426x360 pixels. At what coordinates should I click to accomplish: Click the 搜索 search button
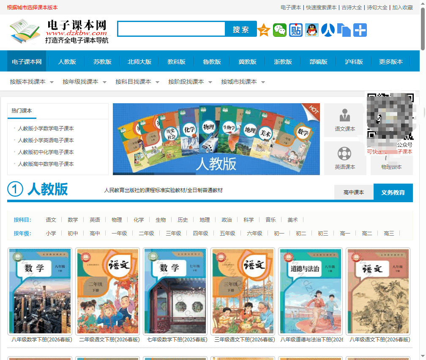(x=240, y=29)
